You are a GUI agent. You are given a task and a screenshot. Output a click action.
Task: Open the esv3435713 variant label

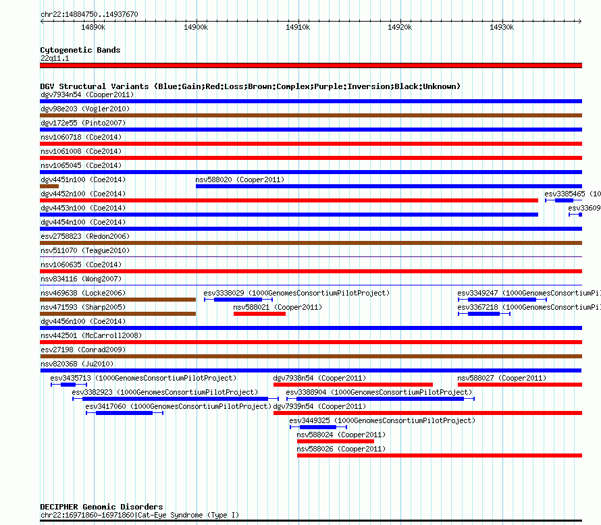tap(143, 378)
